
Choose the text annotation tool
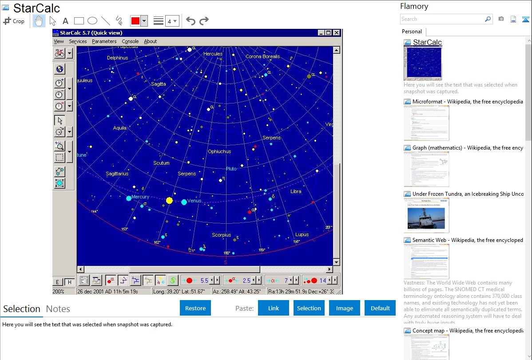(65, 21)
